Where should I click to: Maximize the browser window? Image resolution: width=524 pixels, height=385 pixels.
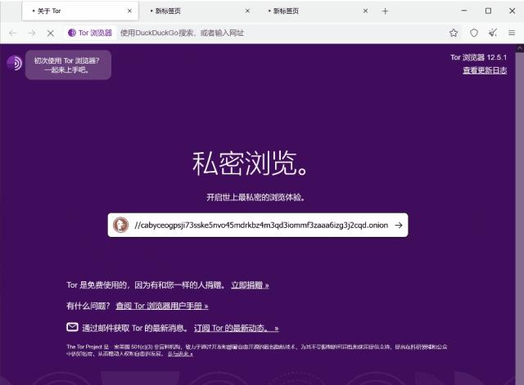(x=488, y=11)
